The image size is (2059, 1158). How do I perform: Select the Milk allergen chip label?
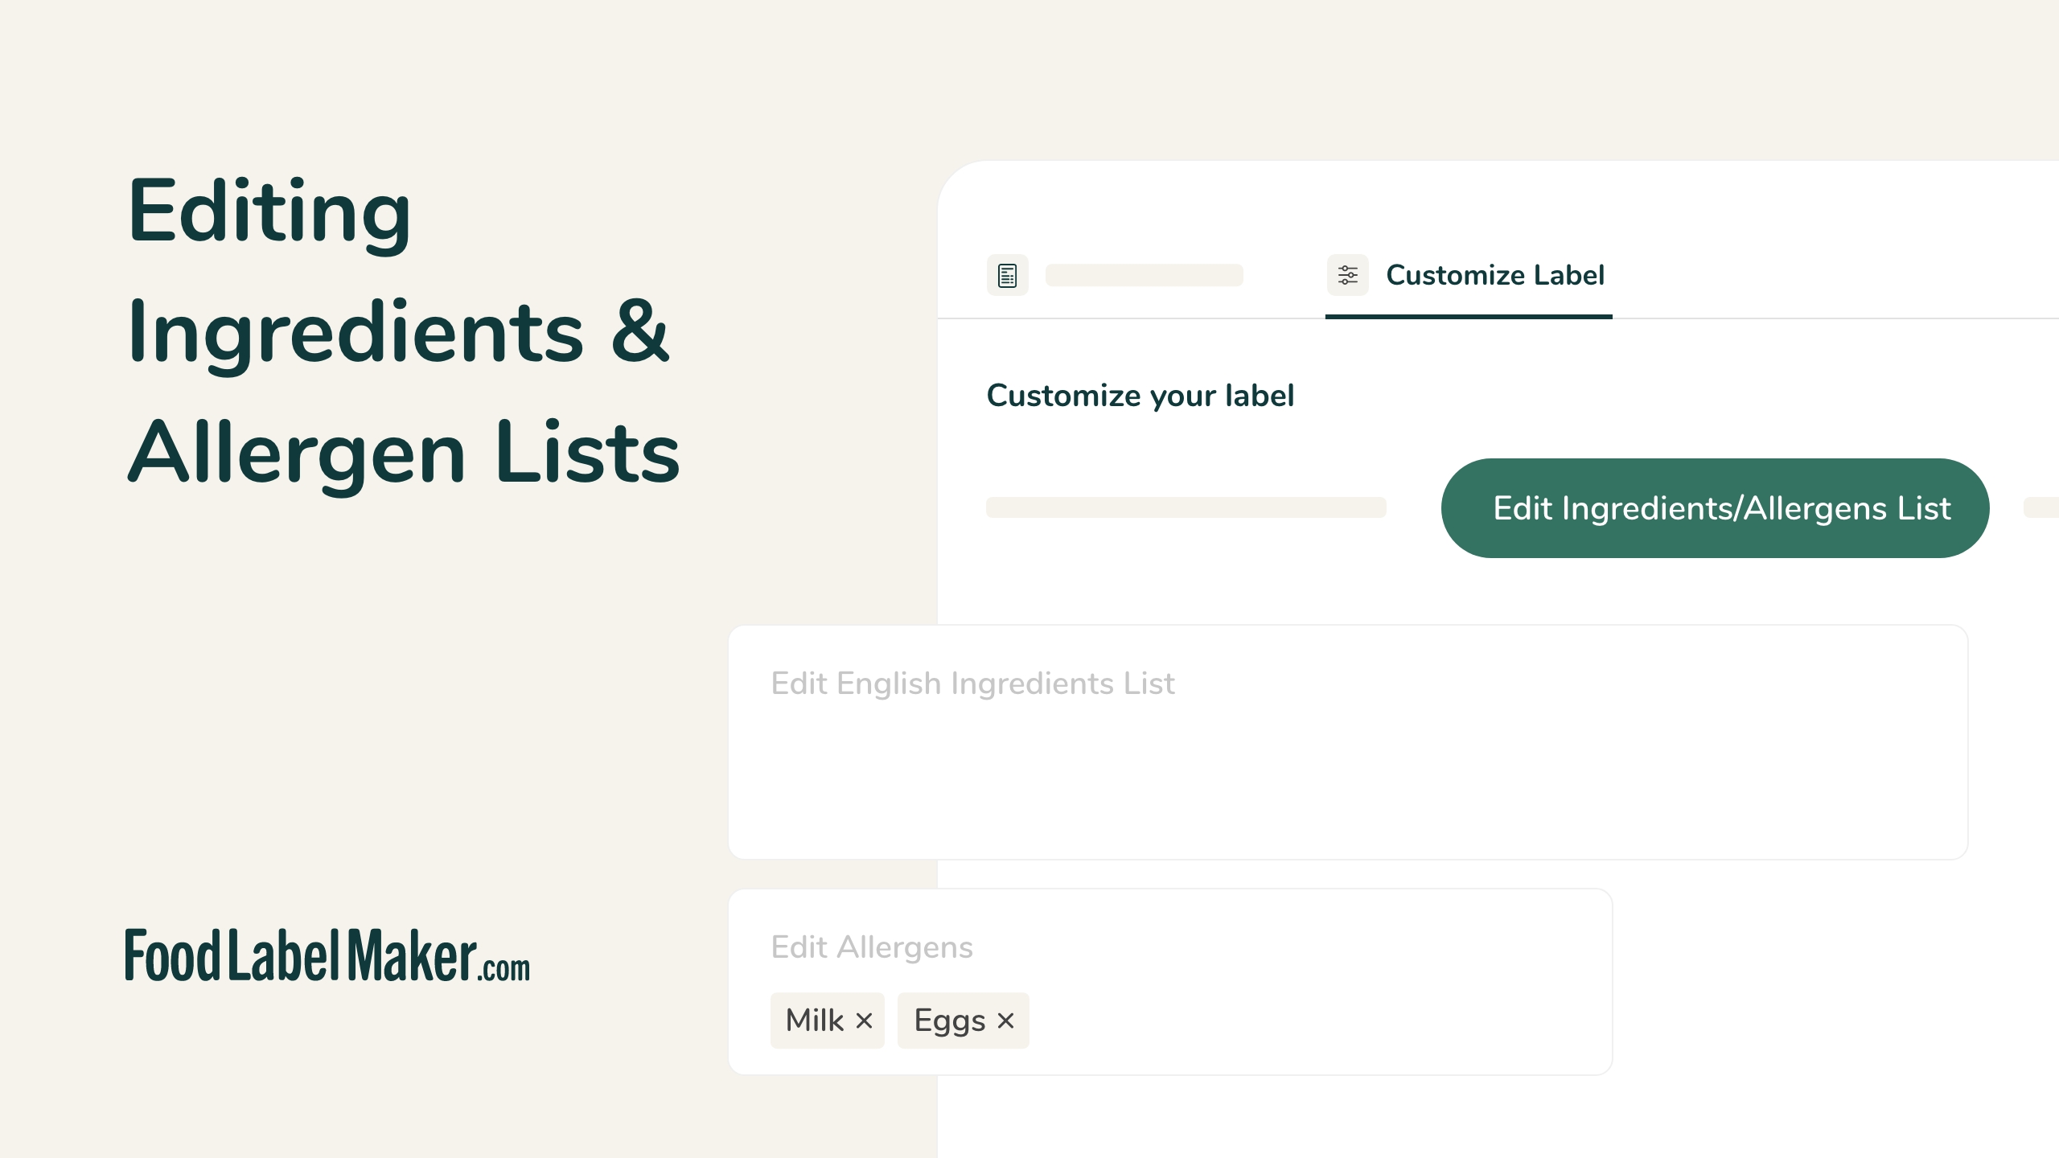click(814, 1020)
